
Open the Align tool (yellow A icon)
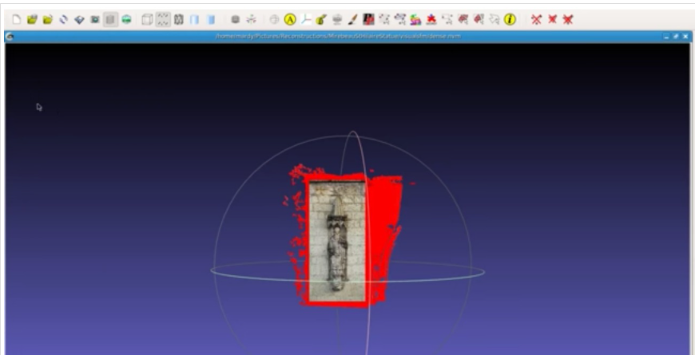click(290, 19)
